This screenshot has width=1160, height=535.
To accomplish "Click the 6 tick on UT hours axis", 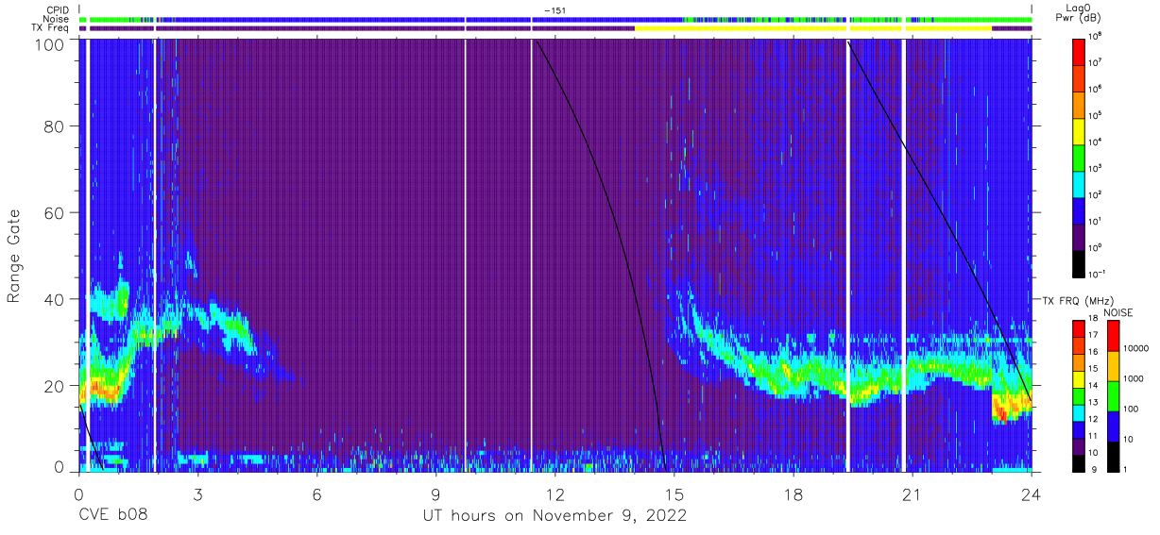I will [316, 493].
